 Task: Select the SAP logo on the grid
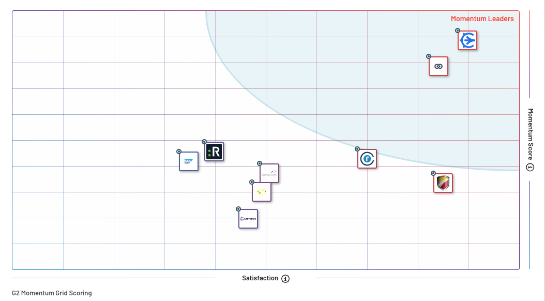click(x=188, y=161)
